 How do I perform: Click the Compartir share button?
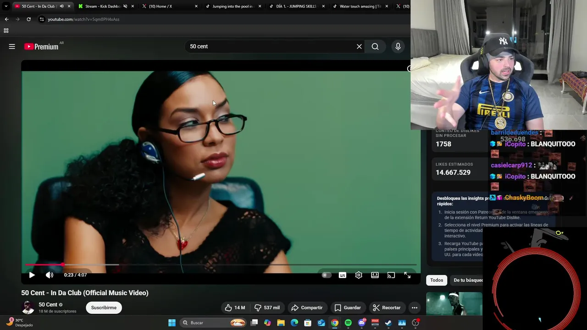click(x=307, y=308)
